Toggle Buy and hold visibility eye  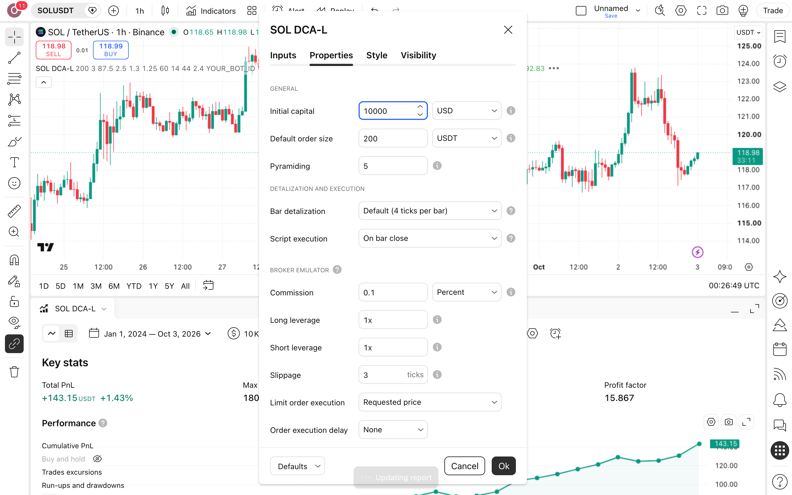tap(97, 459)
